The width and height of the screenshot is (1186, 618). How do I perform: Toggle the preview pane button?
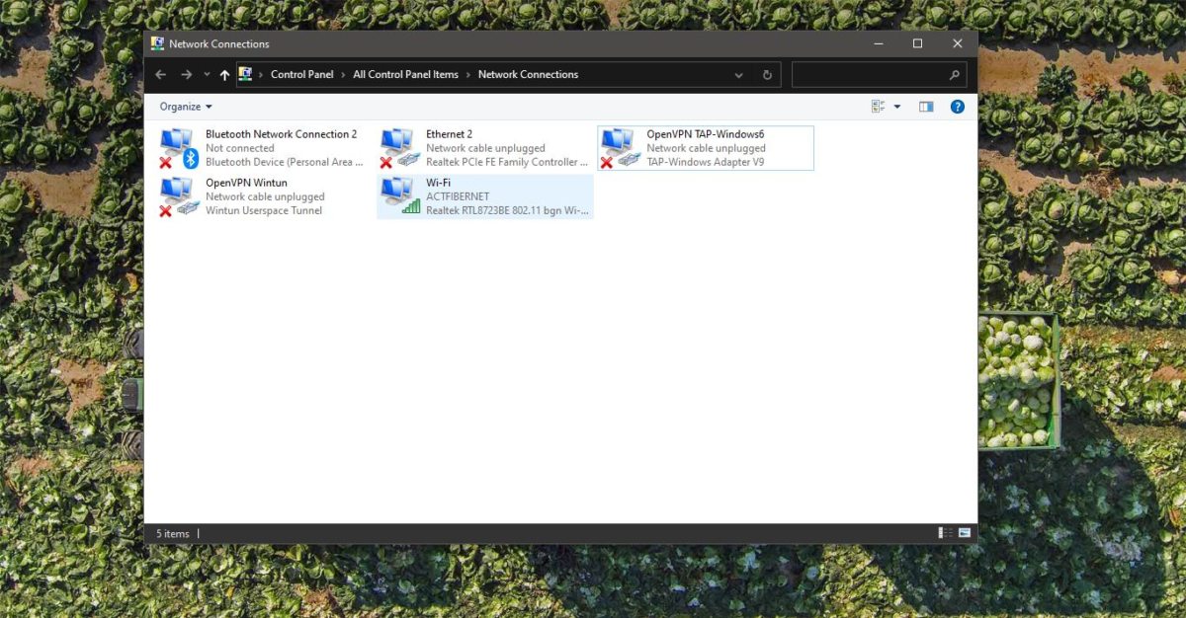(x=926, y=106)
